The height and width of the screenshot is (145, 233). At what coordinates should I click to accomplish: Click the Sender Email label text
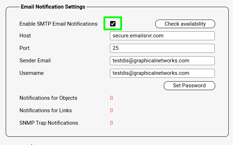35,61
